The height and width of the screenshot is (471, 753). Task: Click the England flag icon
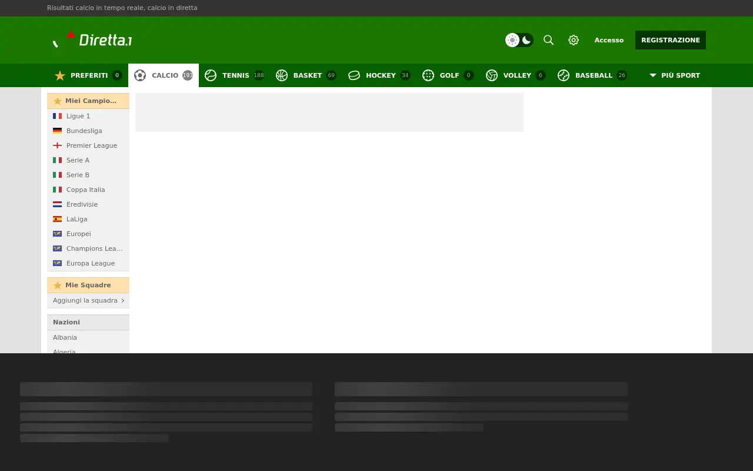[57, 145]
